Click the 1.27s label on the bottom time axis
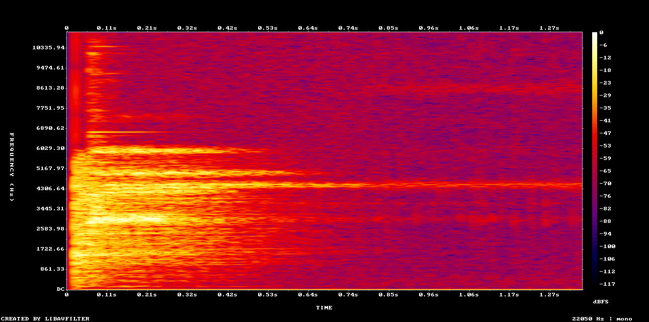649x322 pixels. (550, 295)
